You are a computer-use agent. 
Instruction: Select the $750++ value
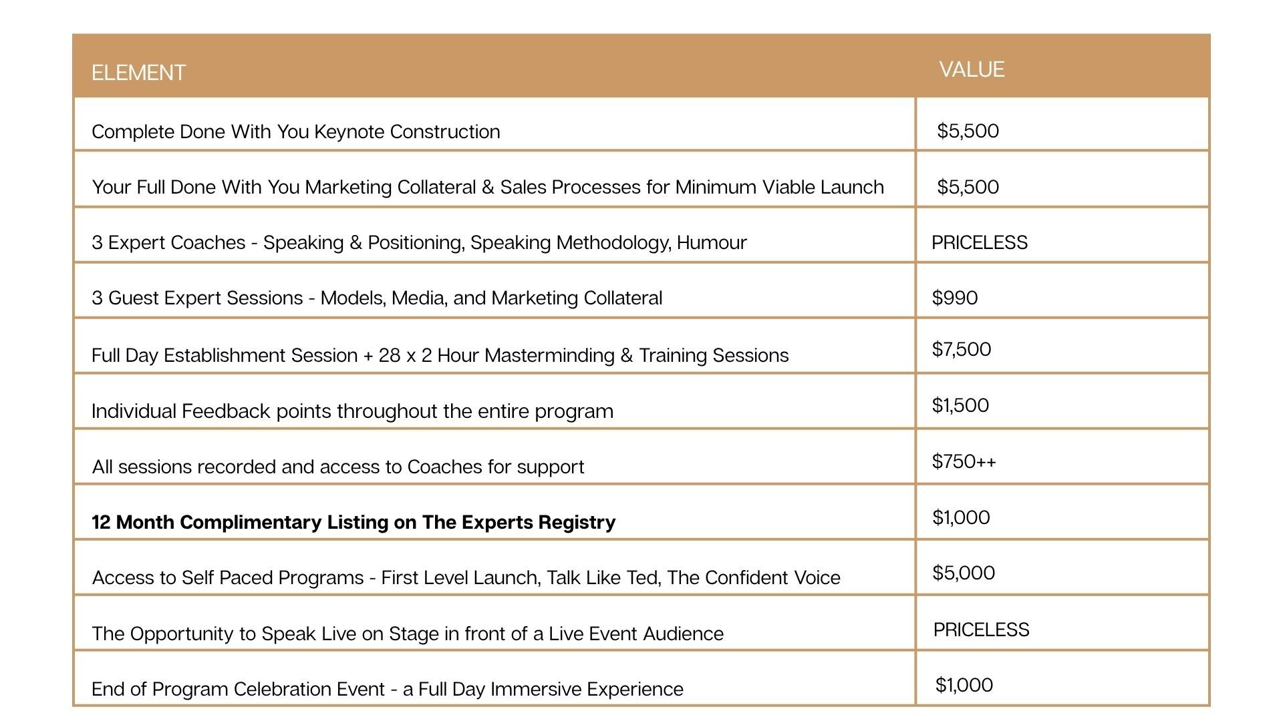(x=964, y=461)
